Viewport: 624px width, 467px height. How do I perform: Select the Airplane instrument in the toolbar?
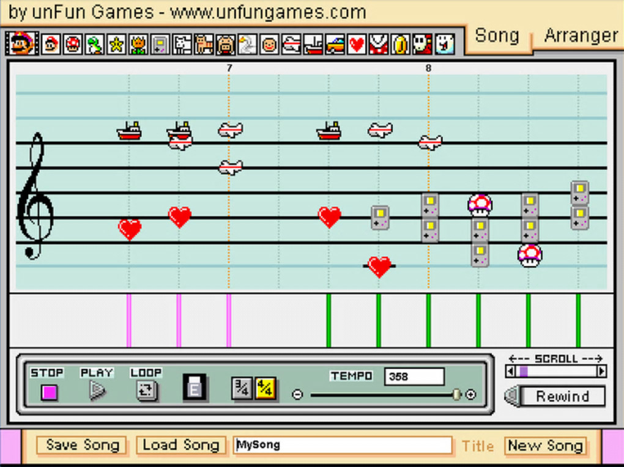pyautogui.click(x=291, y=44)
